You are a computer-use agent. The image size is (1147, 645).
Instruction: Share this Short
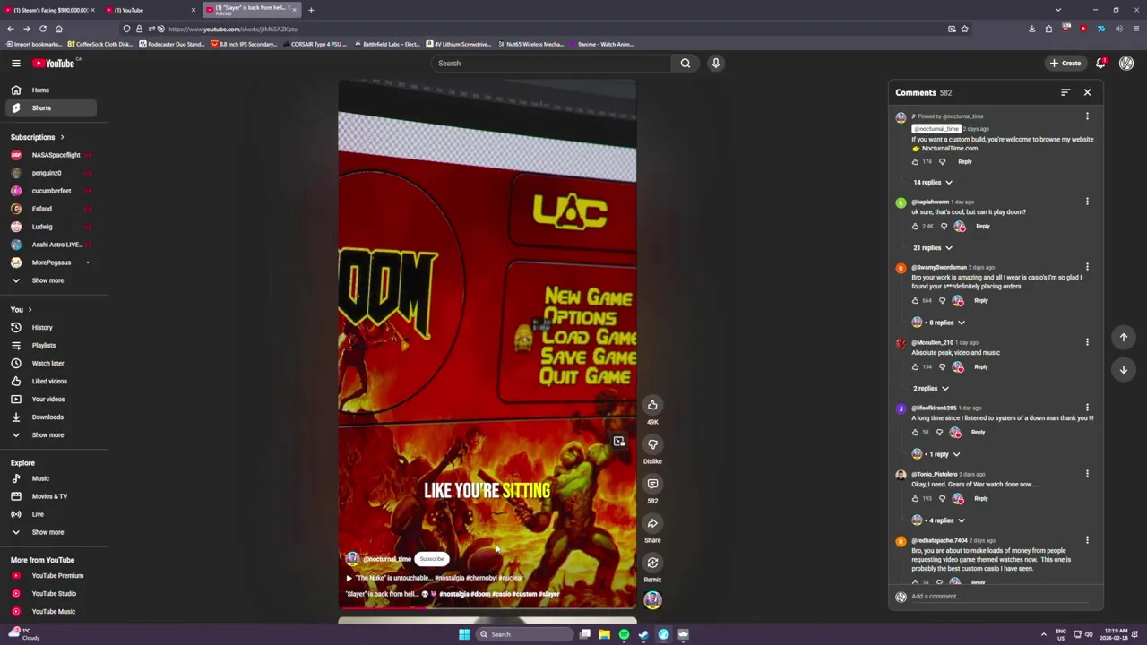[652, 523]
